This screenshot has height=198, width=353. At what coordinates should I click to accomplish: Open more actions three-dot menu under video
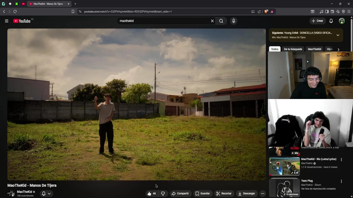(263, 194)
